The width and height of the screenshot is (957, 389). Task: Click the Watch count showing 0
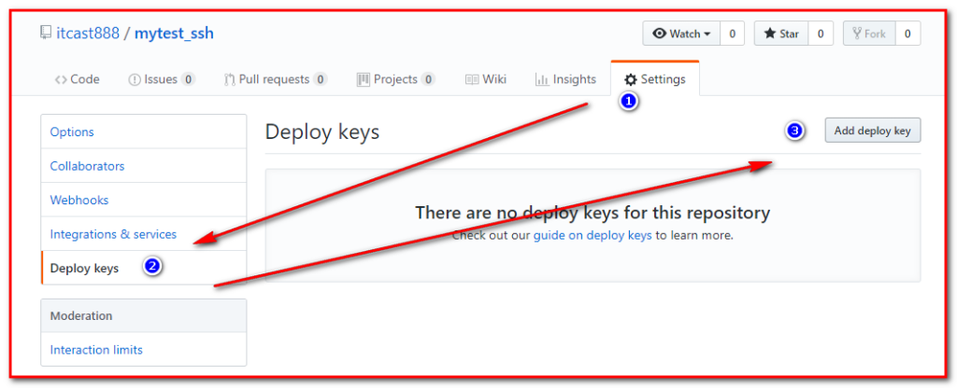point(732,34)
